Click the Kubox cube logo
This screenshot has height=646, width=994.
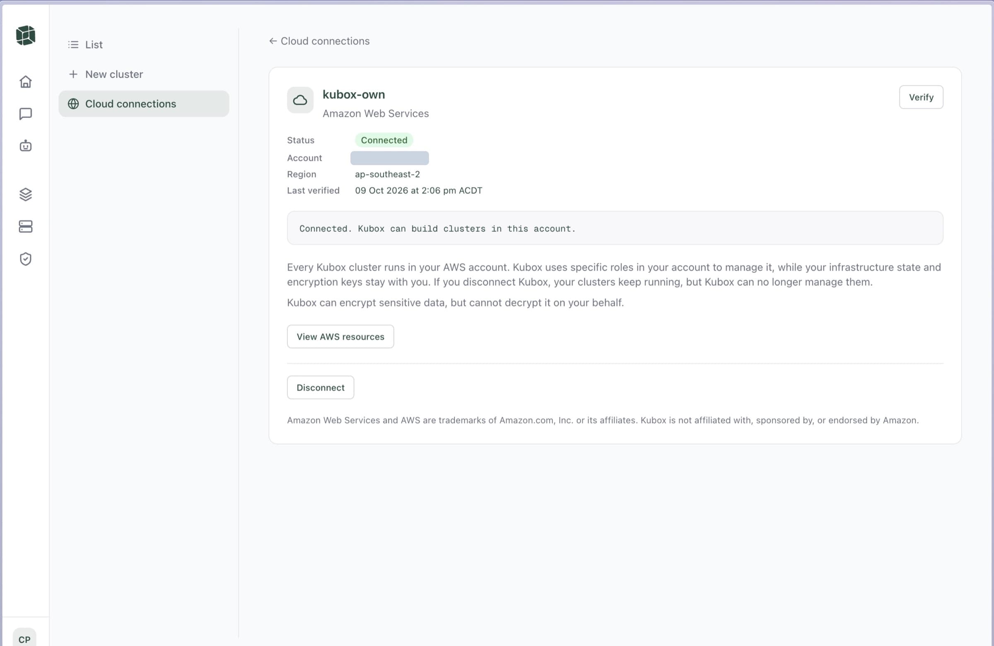point(26,36)
